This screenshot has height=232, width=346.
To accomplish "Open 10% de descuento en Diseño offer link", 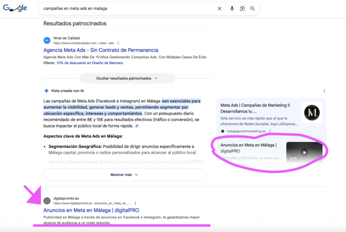I will tap(89, 63).
